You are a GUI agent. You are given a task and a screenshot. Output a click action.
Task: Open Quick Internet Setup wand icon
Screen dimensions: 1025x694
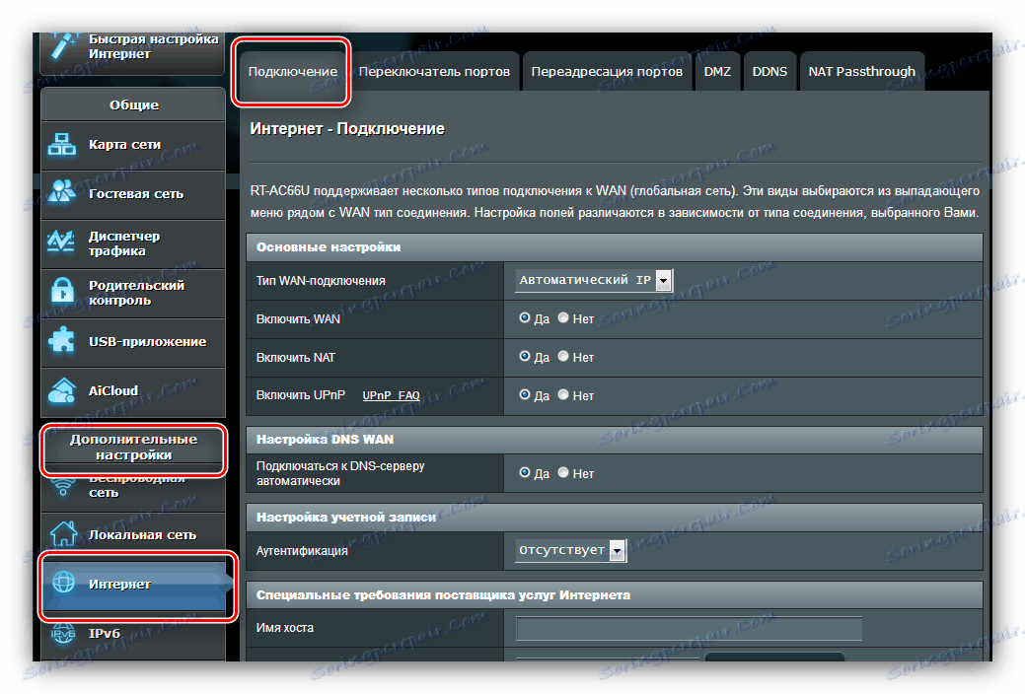pyautogui.click(x=65, y=45)
